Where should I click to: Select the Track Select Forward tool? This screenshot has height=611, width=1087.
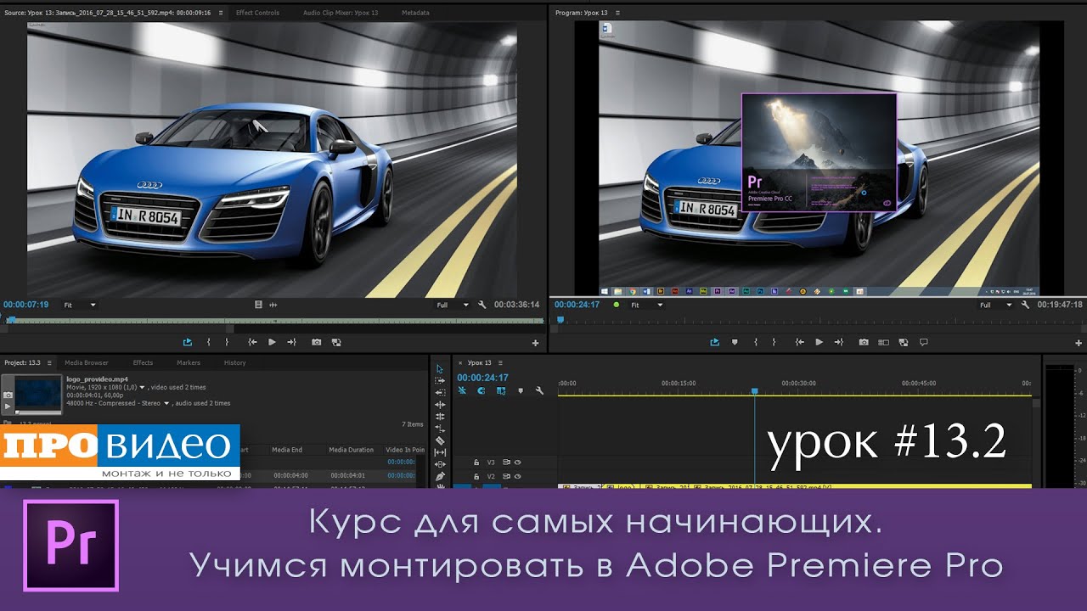pos(440,380)
